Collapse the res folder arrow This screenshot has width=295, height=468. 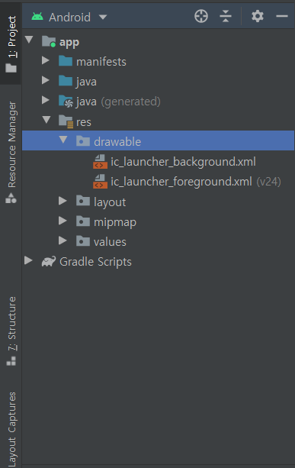pos(46,120)
